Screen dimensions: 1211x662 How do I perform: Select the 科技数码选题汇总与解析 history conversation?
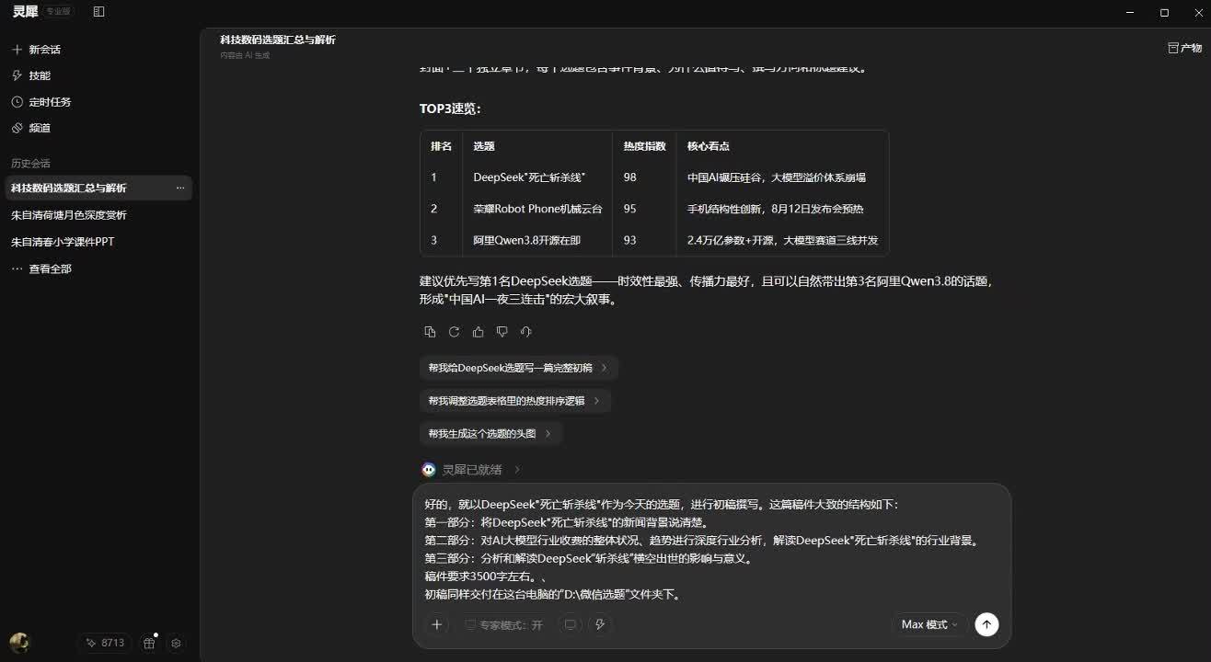(98, 188)
